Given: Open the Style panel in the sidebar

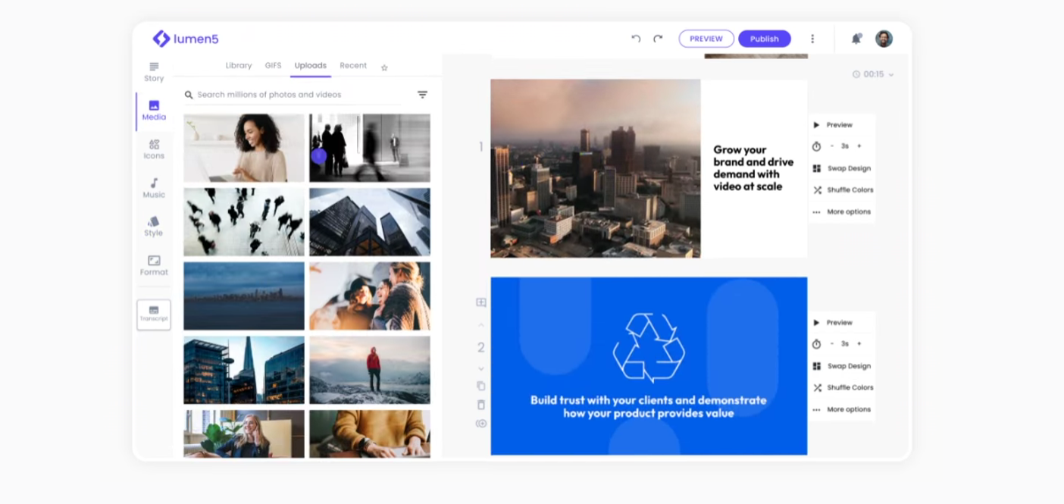Looking at the screenshot, I should [153, 227].
